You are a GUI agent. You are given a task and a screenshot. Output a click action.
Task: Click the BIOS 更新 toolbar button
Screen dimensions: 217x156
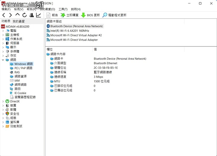coord(90,15)
